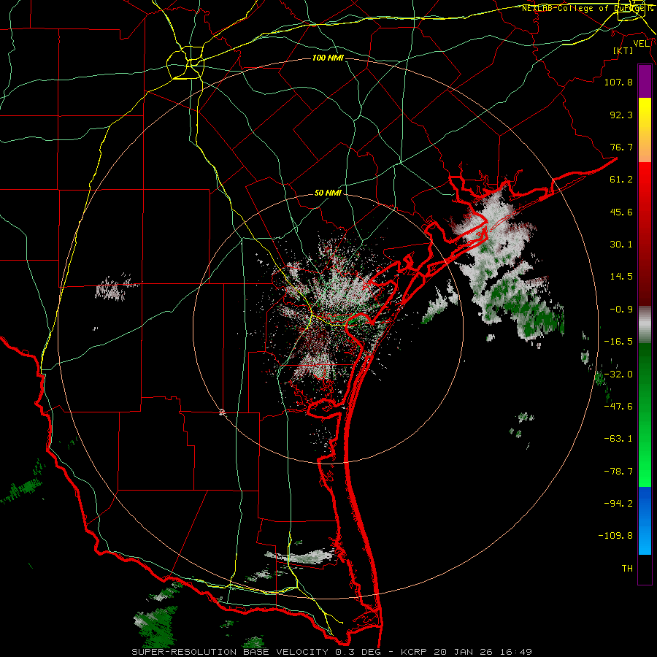Viewport: 657px width, 657px height.
Task: Select the -78.7 scale value
Action: (x=618, y=472)
